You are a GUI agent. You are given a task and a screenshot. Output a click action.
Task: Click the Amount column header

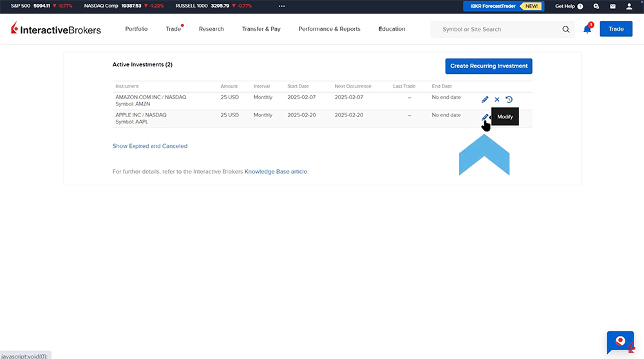(229, 86)
